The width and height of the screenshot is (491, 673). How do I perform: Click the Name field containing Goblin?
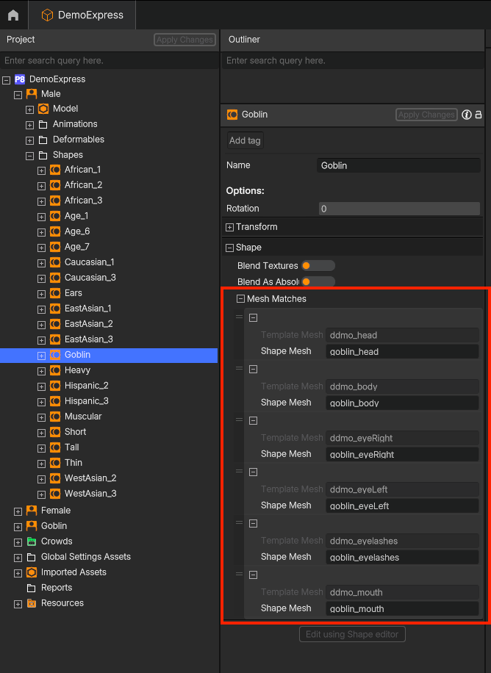pyautogui.click(x=398, y=165)
